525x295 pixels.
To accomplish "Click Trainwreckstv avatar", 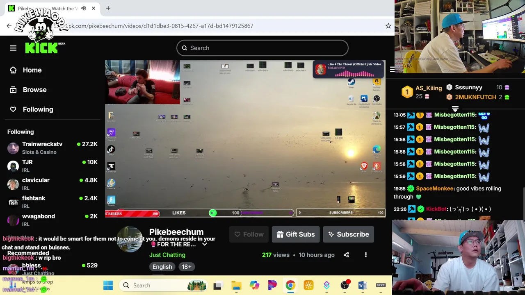I will pos(13,148).
